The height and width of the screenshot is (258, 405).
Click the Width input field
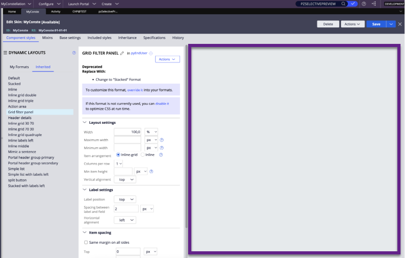tap(128, 132)
